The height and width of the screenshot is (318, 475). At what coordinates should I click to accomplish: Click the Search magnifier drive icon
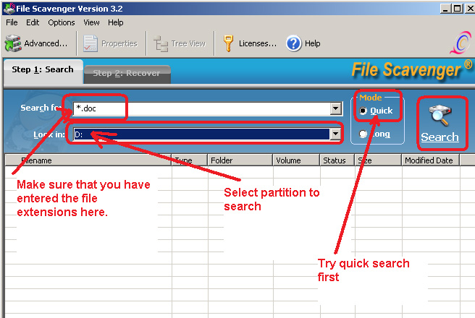[x=440, y=115]
